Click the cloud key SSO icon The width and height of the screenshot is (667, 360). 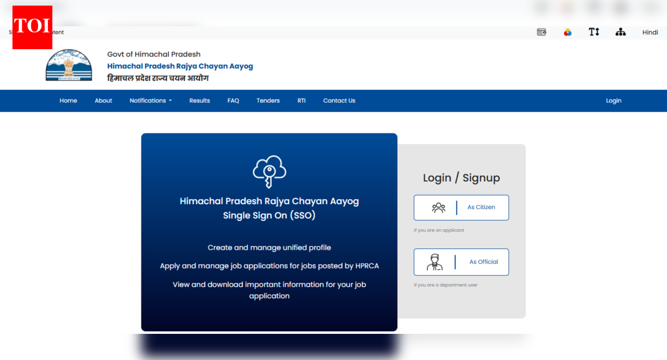coord(269,172)
